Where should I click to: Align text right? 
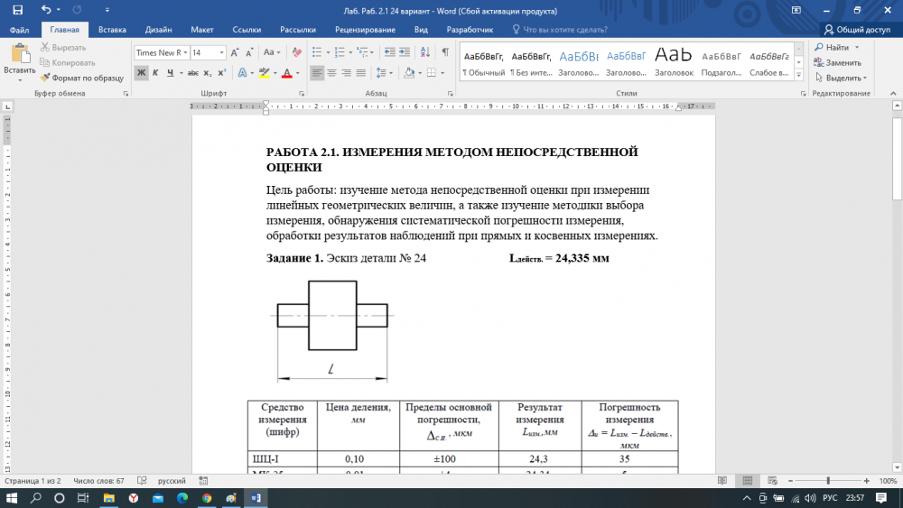tap(346, 72)
